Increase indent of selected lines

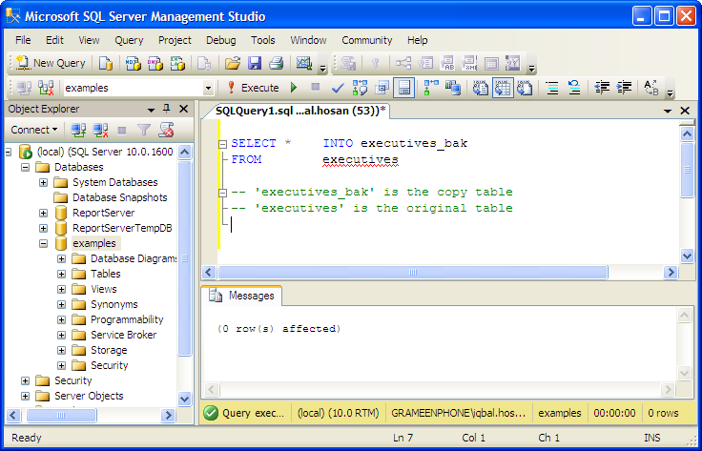click(x=624, y=88)
